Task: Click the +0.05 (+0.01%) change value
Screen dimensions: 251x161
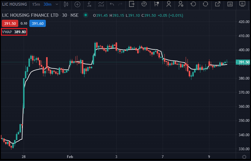Action: 170,16
